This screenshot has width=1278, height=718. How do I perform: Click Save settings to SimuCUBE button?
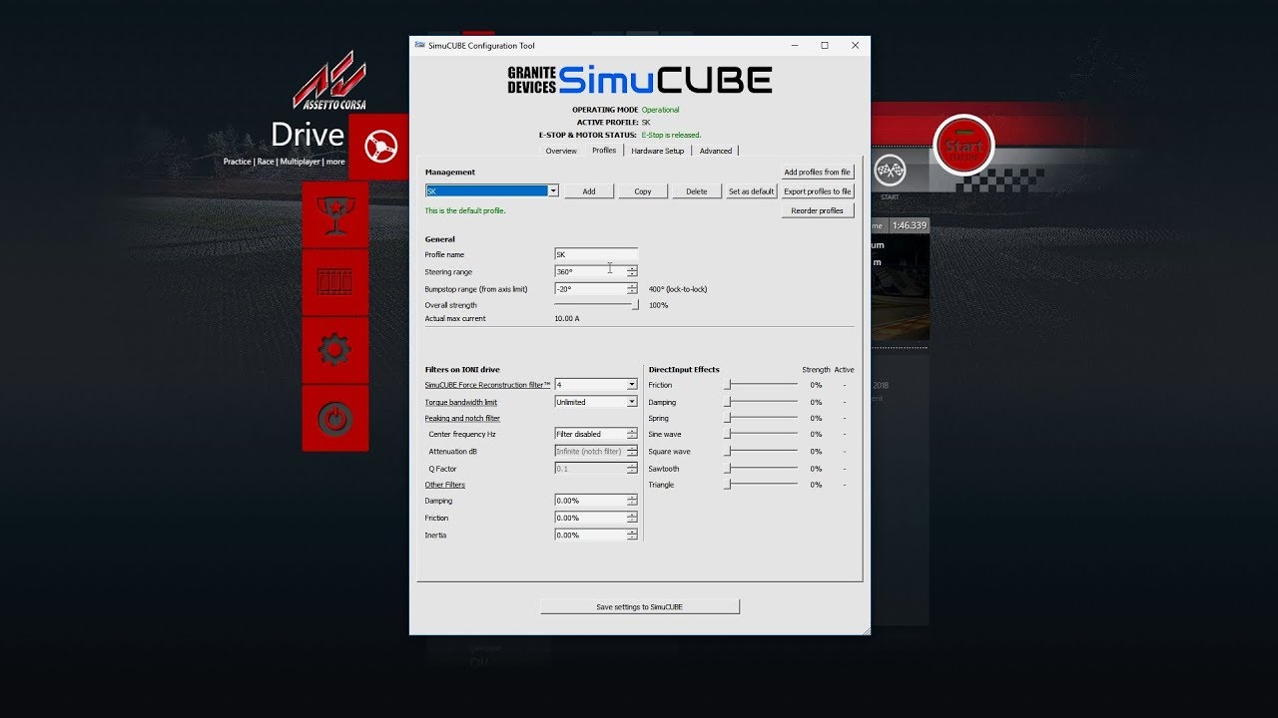[640, 606]
